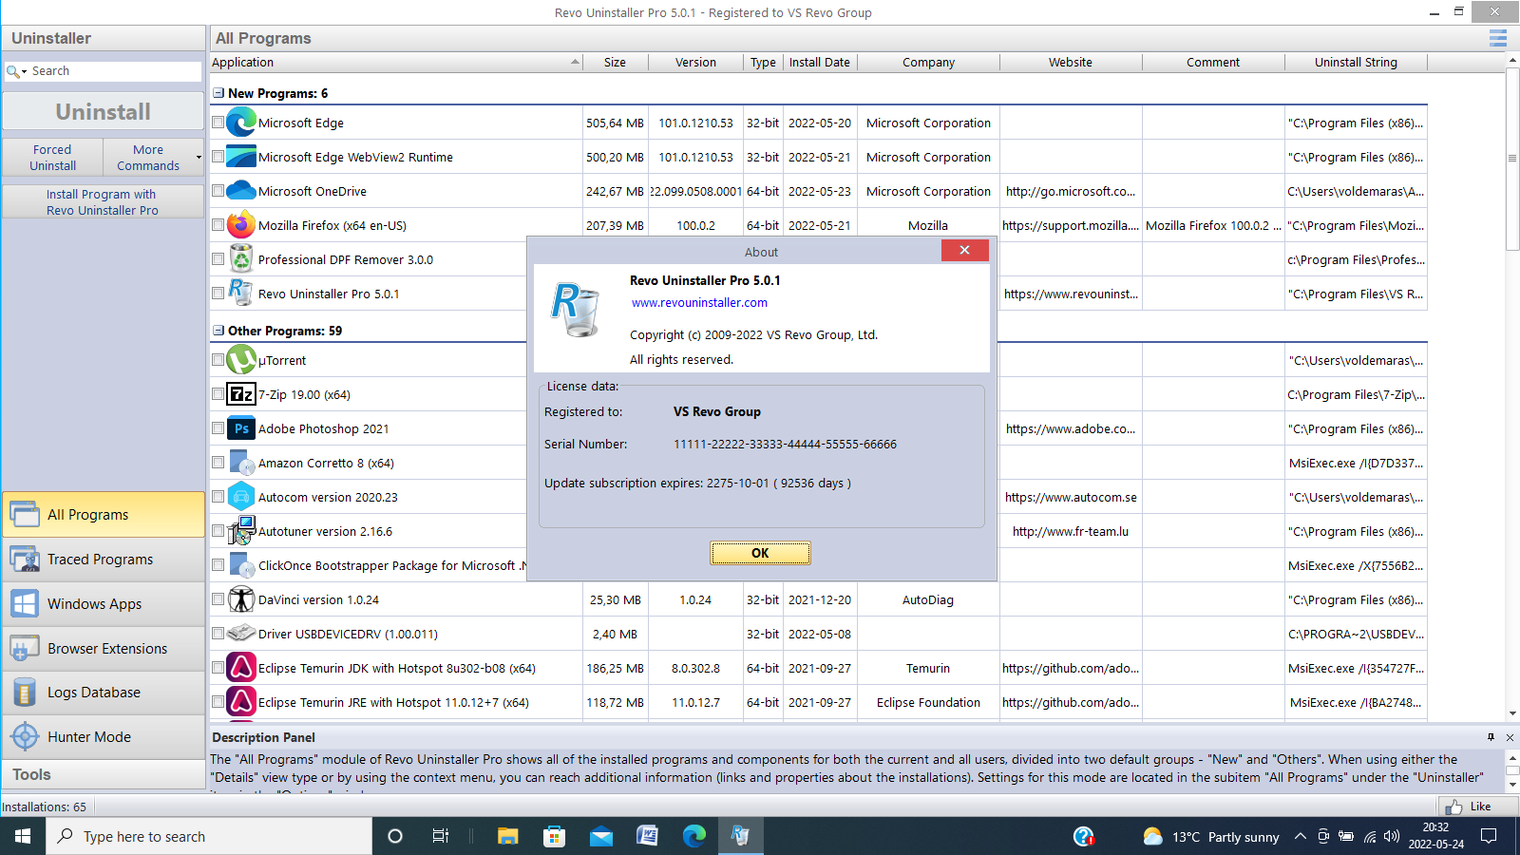Click the Autotuner version 2.16.6 icon
Screen dimensions: 1520x855
(241, 531)
